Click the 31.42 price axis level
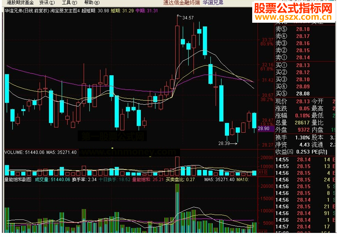Image resolution: width=337 pixels, height=237 pixels. click(x=268, y=80)
